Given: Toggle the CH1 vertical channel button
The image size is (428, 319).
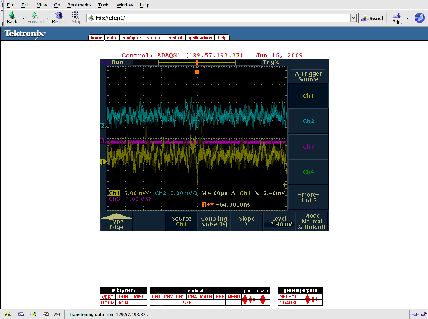Looking at the screenshot, I should (156, 297).
